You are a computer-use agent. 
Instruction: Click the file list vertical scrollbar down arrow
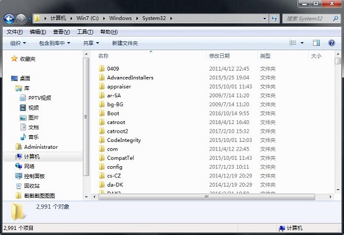pyautogui.click(x=338, y=190)
